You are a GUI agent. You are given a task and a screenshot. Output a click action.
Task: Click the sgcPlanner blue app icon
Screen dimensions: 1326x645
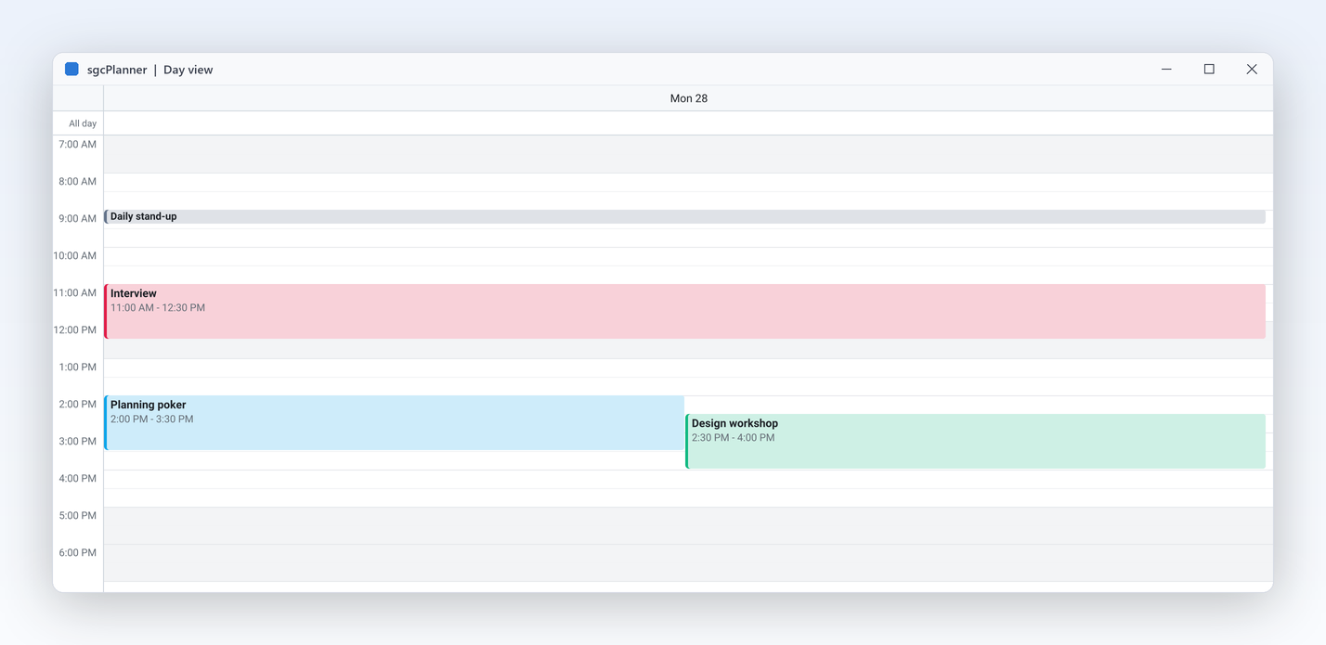71,70
